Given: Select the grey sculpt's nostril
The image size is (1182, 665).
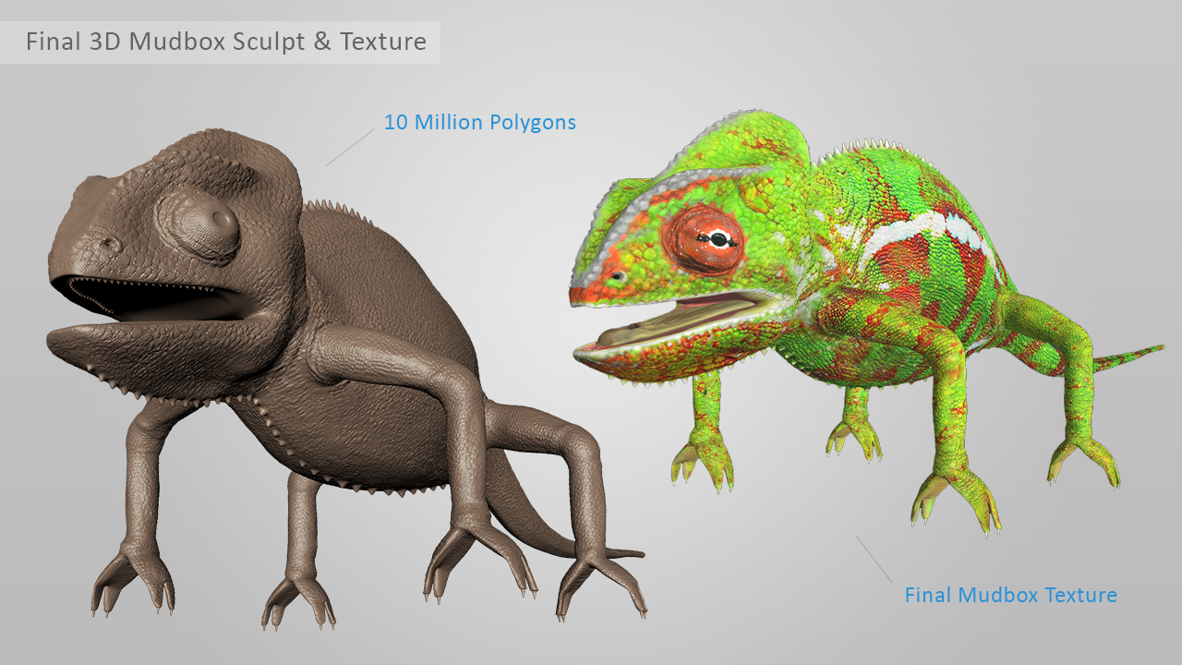Looking at the screenshot, I should click(x=110, y=245).
